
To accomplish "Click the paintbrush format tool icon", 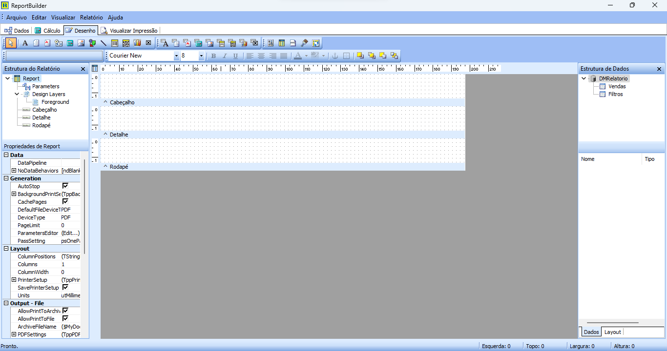I will [x=305, y=43].
